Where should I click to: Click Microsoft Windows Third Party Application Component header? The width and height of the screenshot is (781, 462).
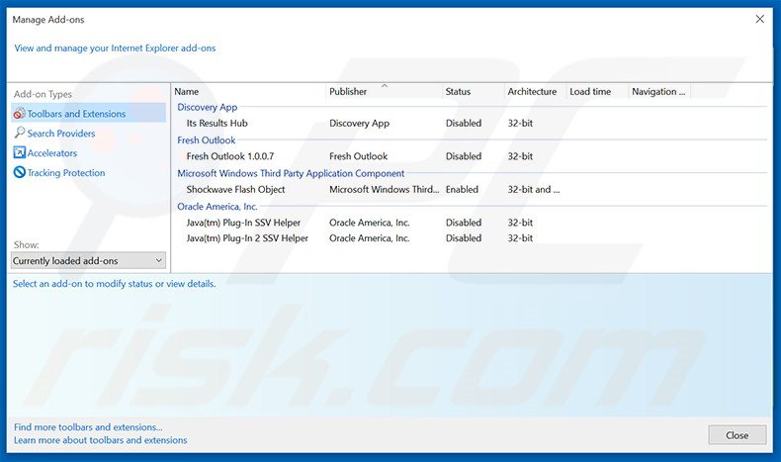[291, 173]
